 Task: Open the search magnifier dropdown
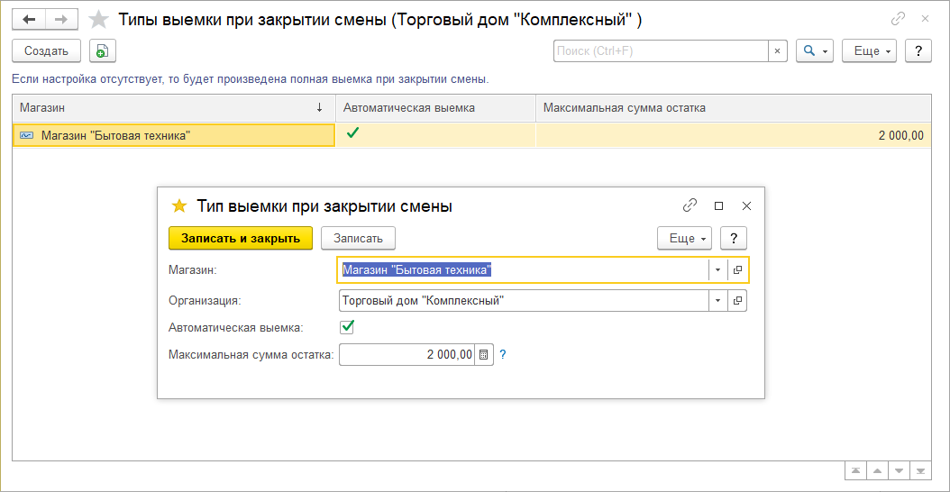coord(815,51)
